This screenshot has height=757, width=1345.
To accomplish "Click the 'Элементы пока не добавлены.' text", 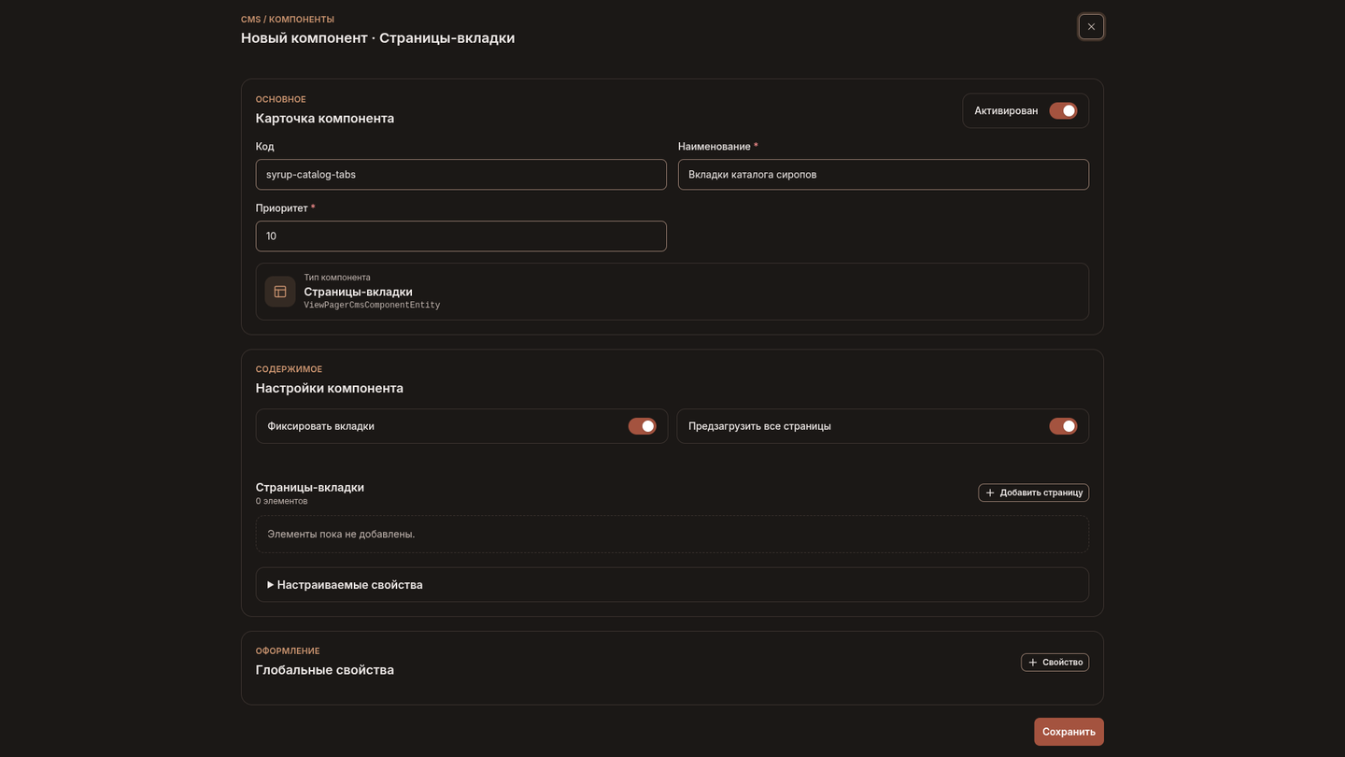I will click(341, 535).
